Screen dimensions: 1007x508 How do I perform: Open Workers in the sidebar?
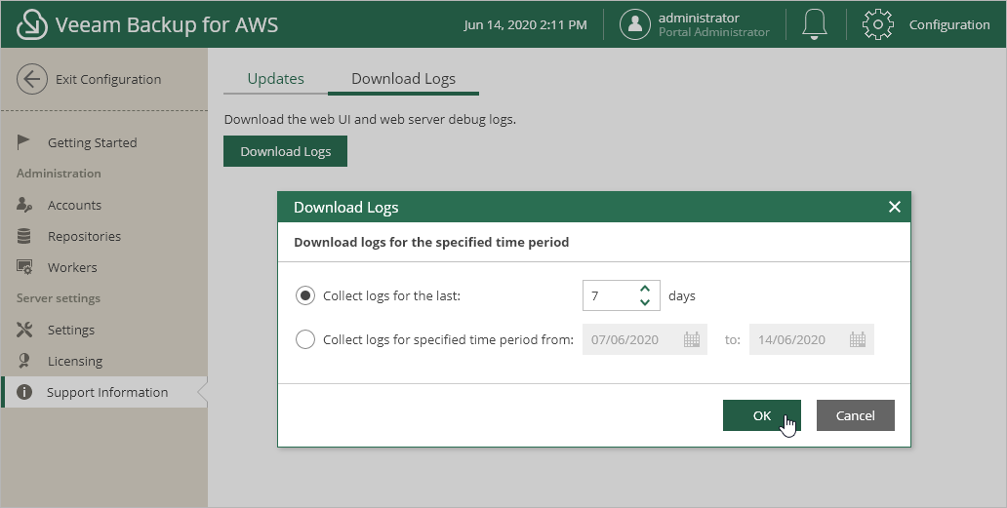(72, 267)
